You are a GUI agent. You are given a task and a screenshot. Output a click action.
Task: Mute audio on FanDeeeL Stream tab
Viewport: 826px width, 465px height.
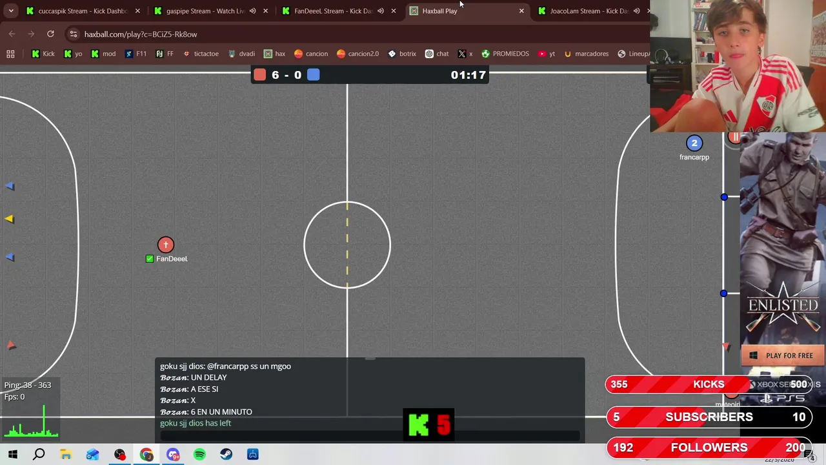(380, 11)
